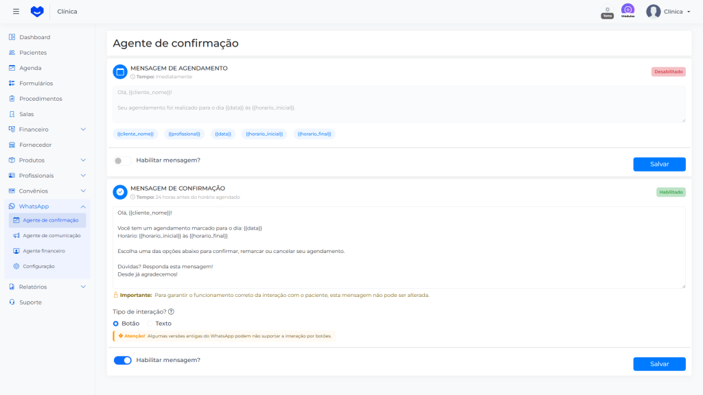Open the Agenda calendar icon
Screen dimensions: 703x395
tap(14, 68)
